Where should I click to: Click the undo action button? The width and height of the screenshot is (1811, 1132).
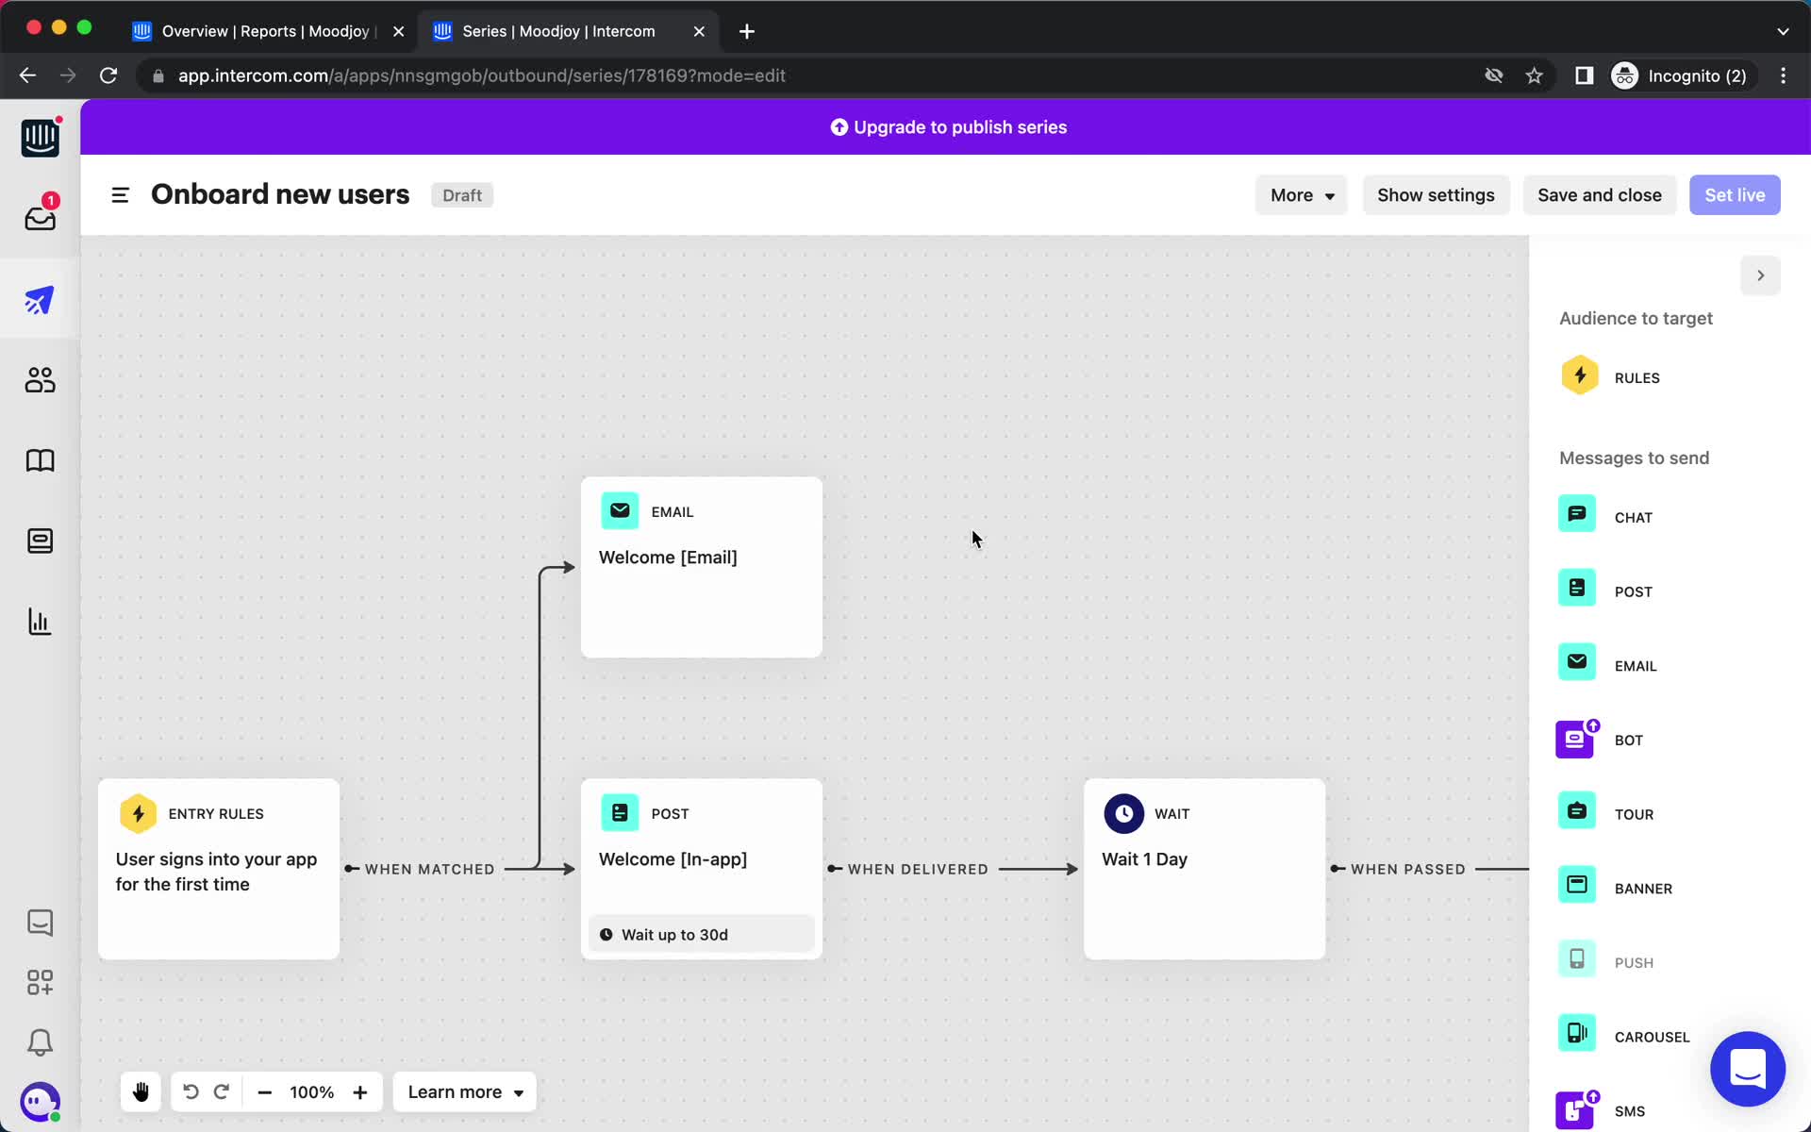[x=189, y=1091]
